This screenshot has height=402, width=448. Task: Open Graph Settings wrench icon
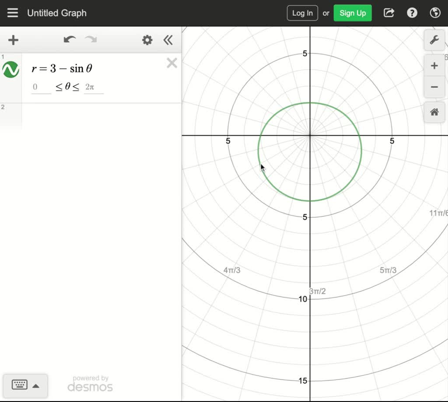pos(434,40)
